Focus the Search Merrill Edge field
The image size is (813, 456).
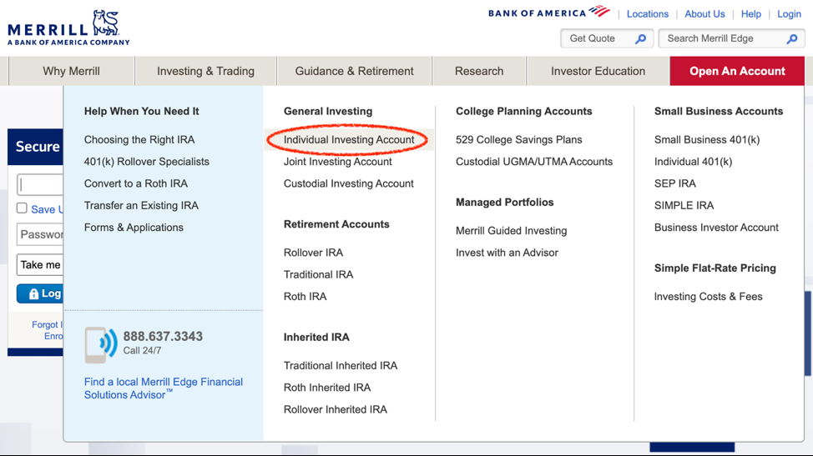click(731, 39)
